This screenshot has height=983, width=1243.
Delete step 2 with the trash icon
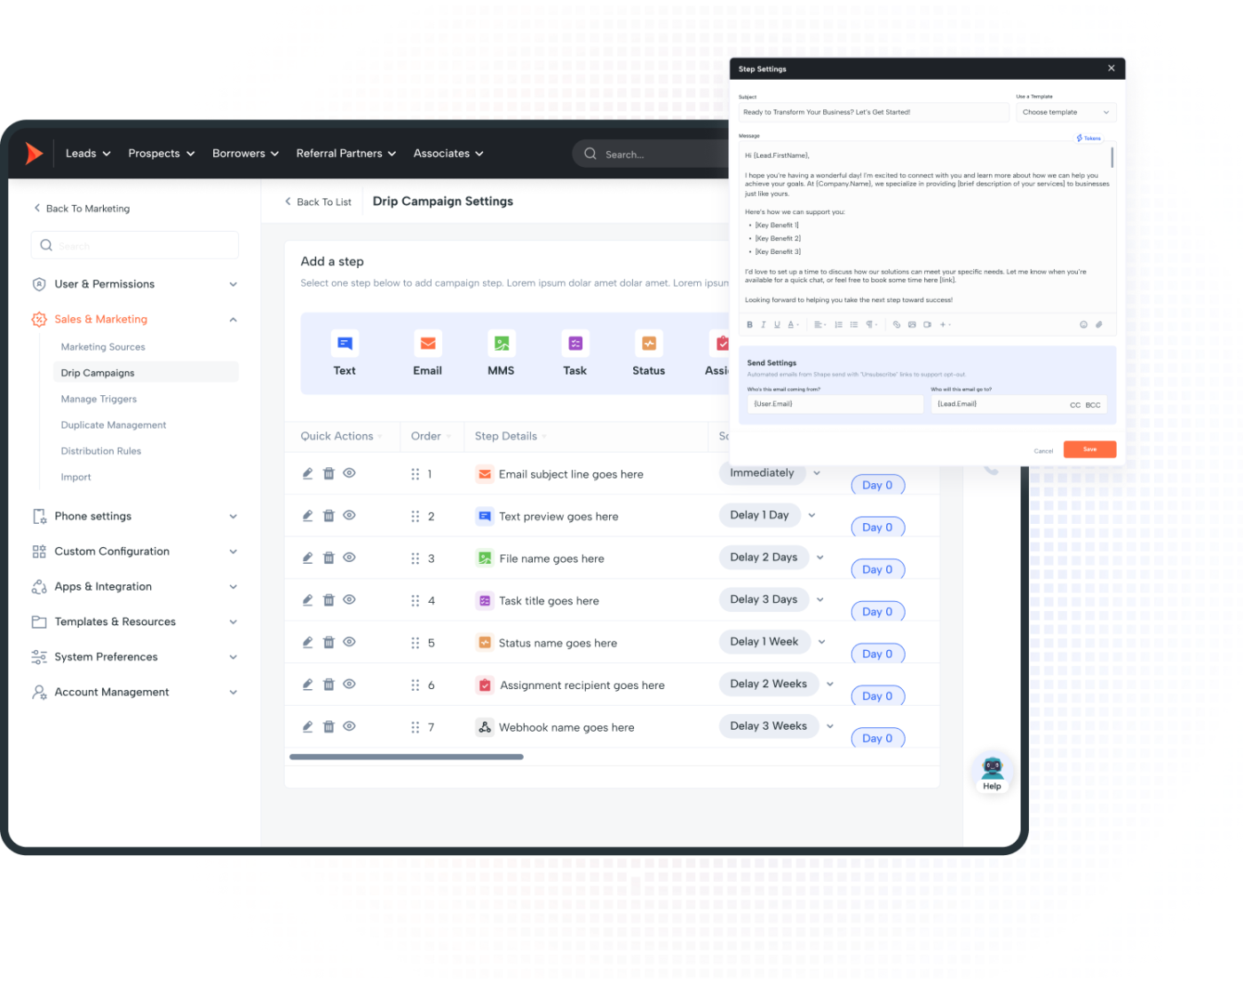coord(329,516)
